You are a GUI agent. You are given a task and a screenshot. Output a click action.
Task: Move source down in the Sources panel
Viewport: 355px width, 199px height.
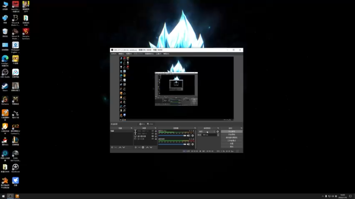151,147
